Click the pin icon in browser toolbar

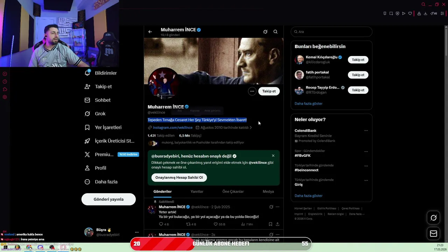click(385, 14)
